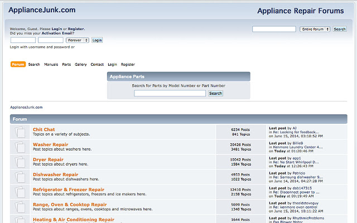
Task: View profile of poster AJ
Action: tap(295, 128)
